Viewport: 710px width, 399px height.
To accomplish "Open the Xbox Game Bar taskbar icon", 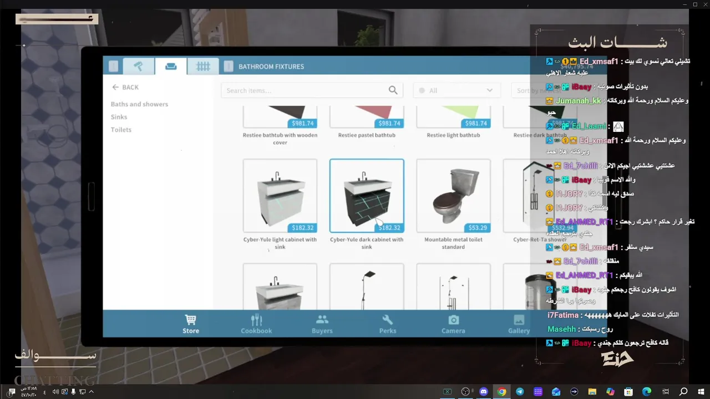I will (x=447, y=392).
